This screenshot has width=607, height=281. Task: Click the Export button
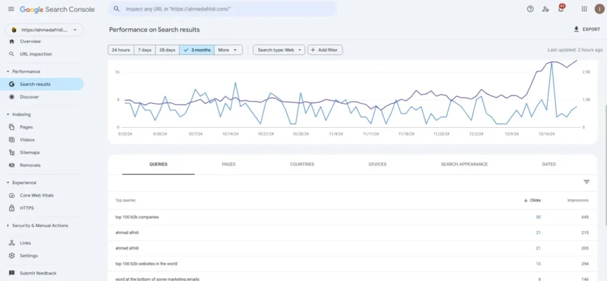(586, 29)
